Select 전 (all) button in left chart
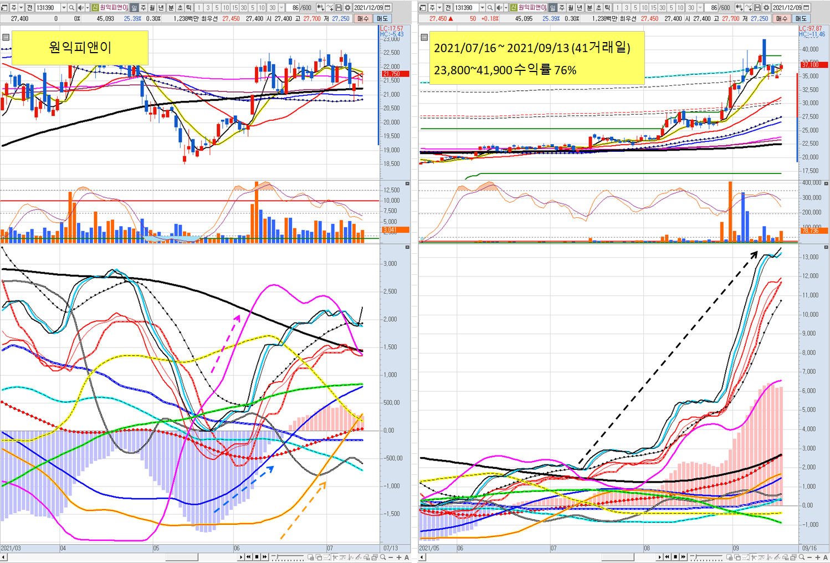The height and width of the screenshot is (563, 830). [x=29, y=8]
